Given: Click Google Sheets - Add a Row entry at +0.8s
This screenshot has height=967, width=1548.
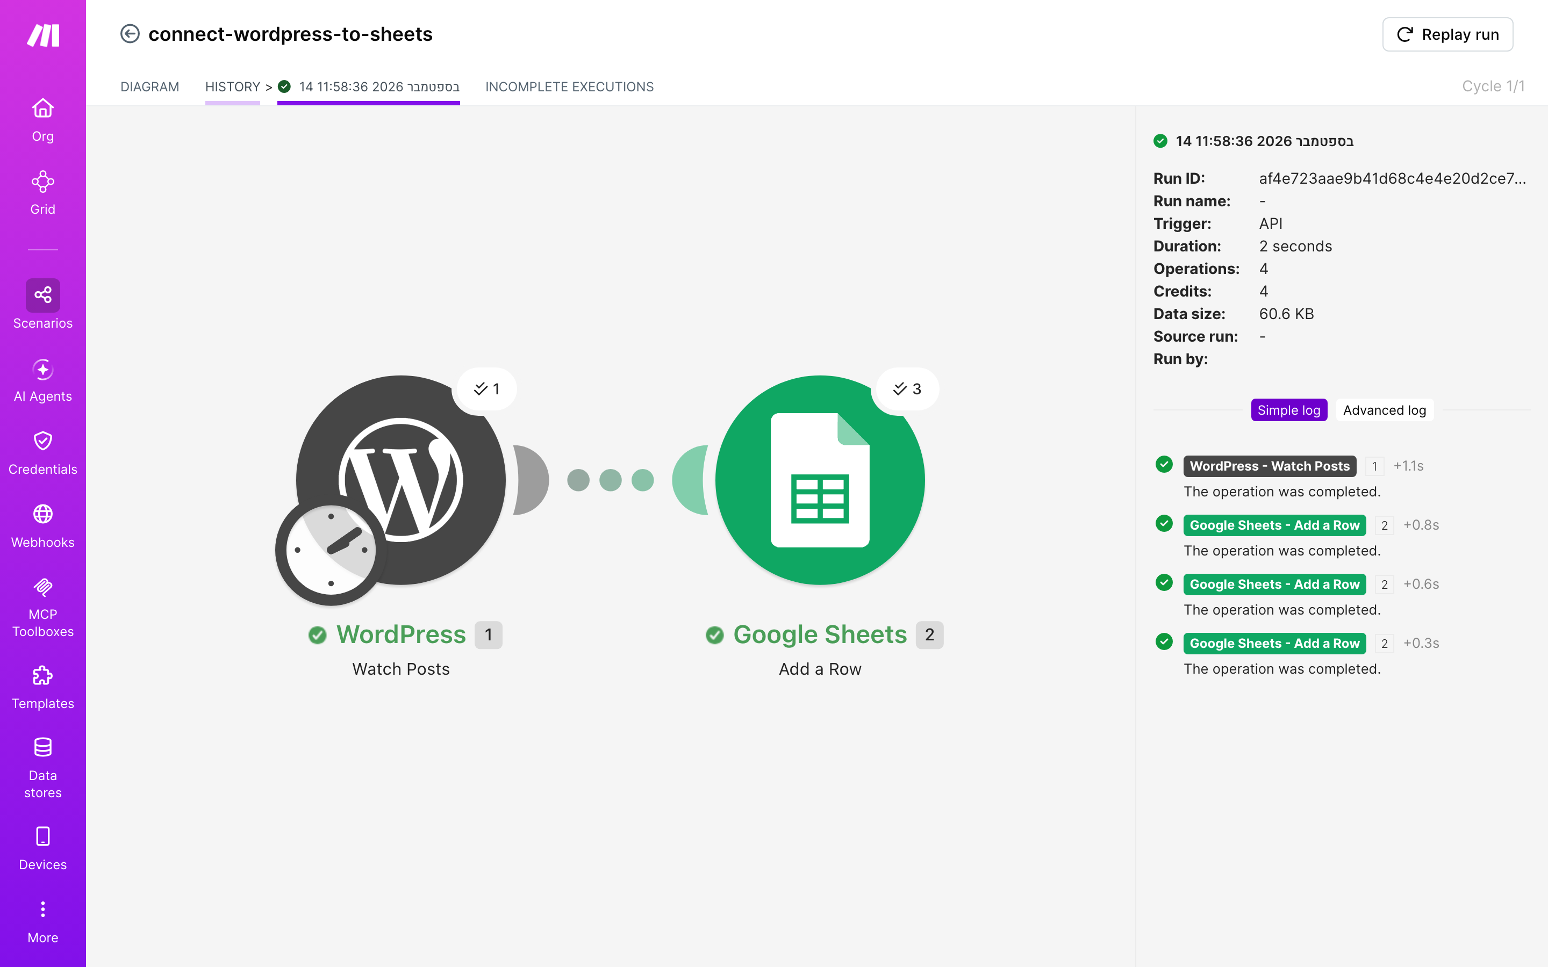Looking at the screenshot, I should [x=1274, y=525].
